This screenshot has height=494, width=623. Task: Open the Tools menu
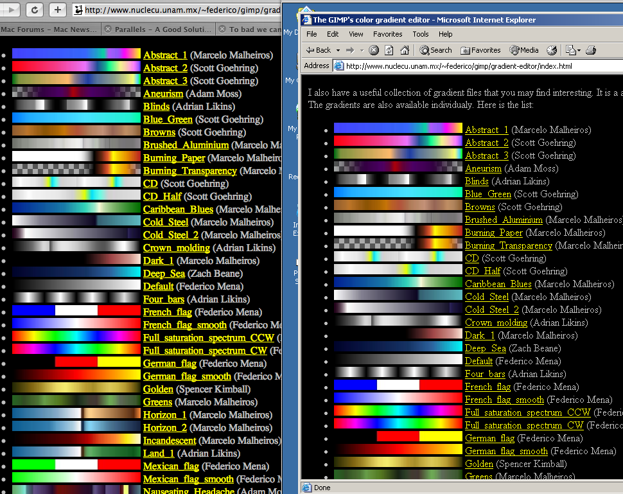[x=421, y=34]
